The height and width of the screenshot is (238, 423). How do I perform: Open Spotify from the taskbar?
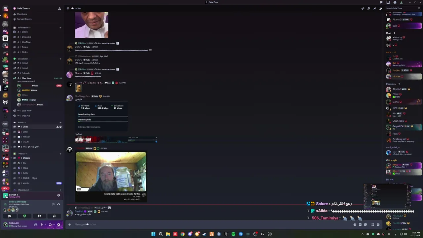tap(233, 234)
